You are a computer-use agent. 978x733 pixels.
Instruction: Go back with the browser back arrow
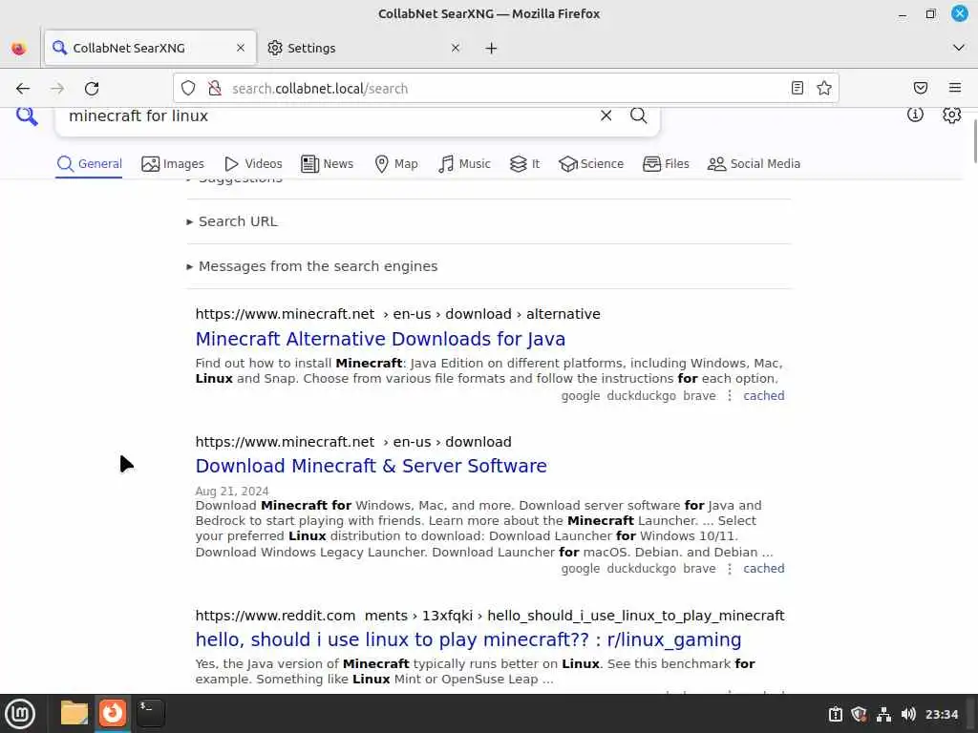point(23,89)
